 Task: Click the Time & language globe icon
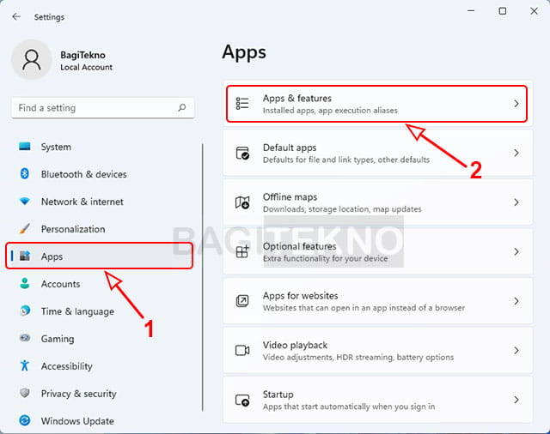click(25, 310)
